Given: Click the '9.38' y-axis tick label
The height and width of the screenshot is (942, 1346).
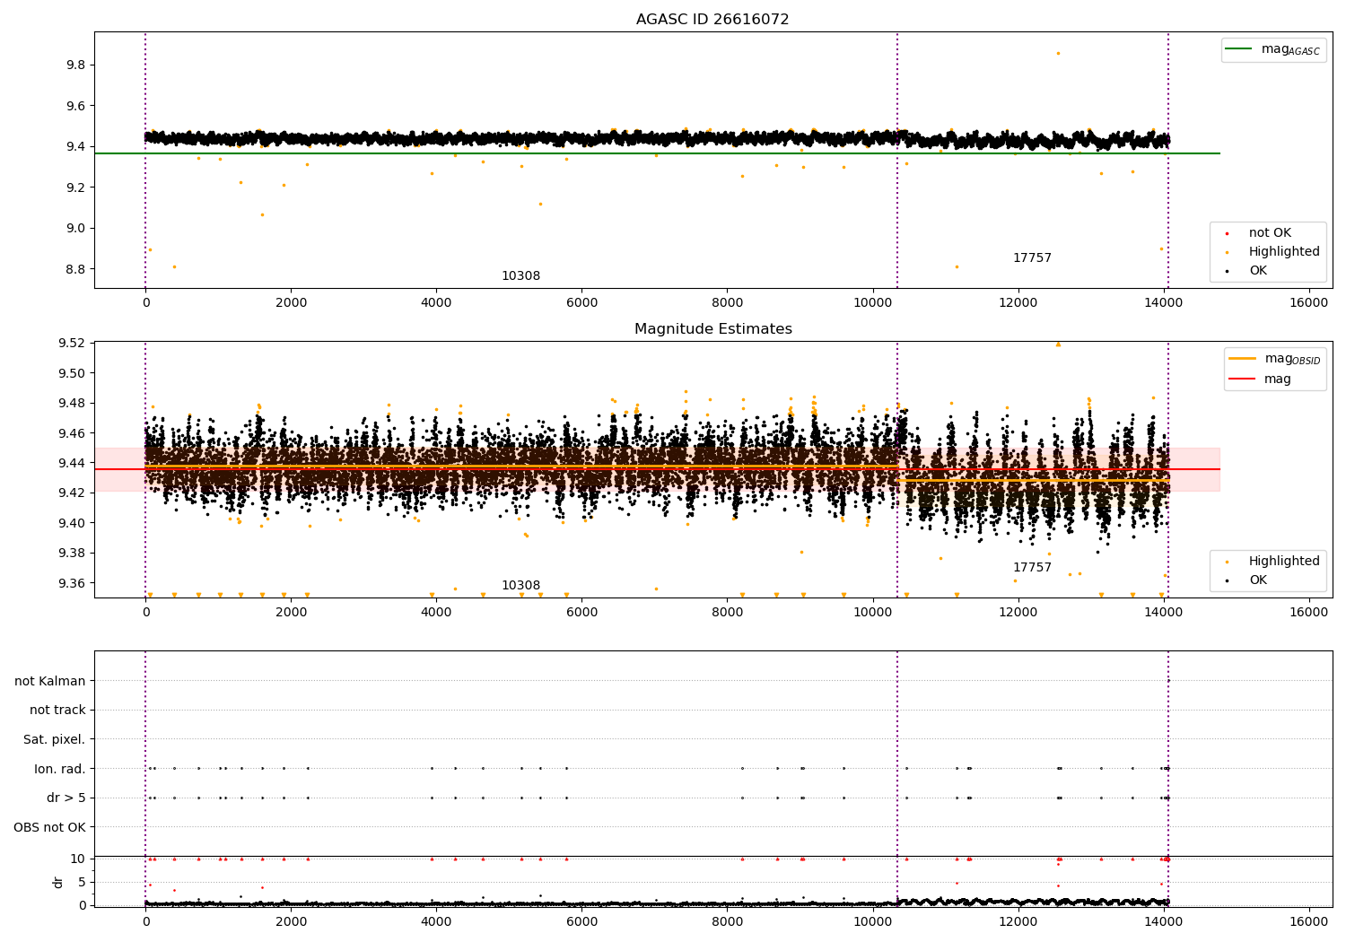Looking at the screenshot, I should [x=72, y=553].
